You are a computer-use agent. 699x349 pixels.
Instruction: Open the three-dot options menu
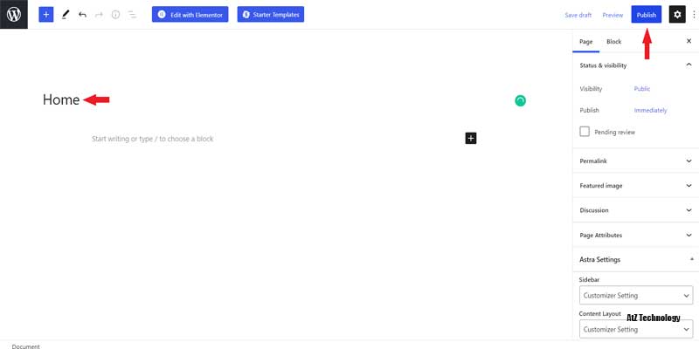[694, 15]
